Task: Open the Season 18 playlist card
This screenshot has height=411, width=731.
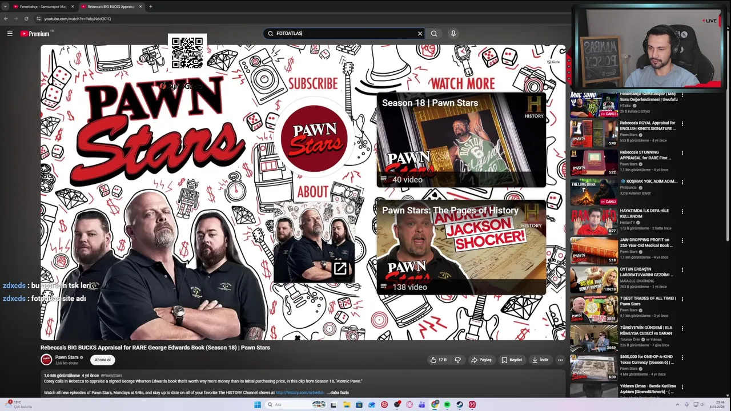Action: pos(461,140)
